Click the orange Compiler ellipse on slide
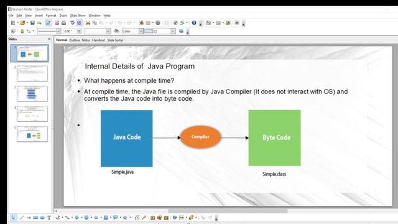 pos(200,137)
